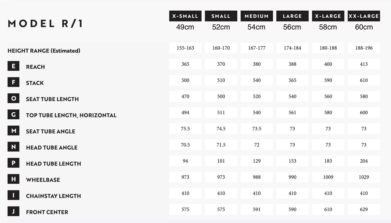This screenshot has height=223, width=391.
Task: Click the J badge for Front Center
Action: (14, 212)
